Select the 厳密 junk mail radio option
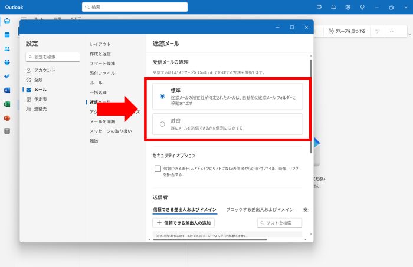Image resolution: width=413 pixels, height=267 pixels. [x=162, y=124]
